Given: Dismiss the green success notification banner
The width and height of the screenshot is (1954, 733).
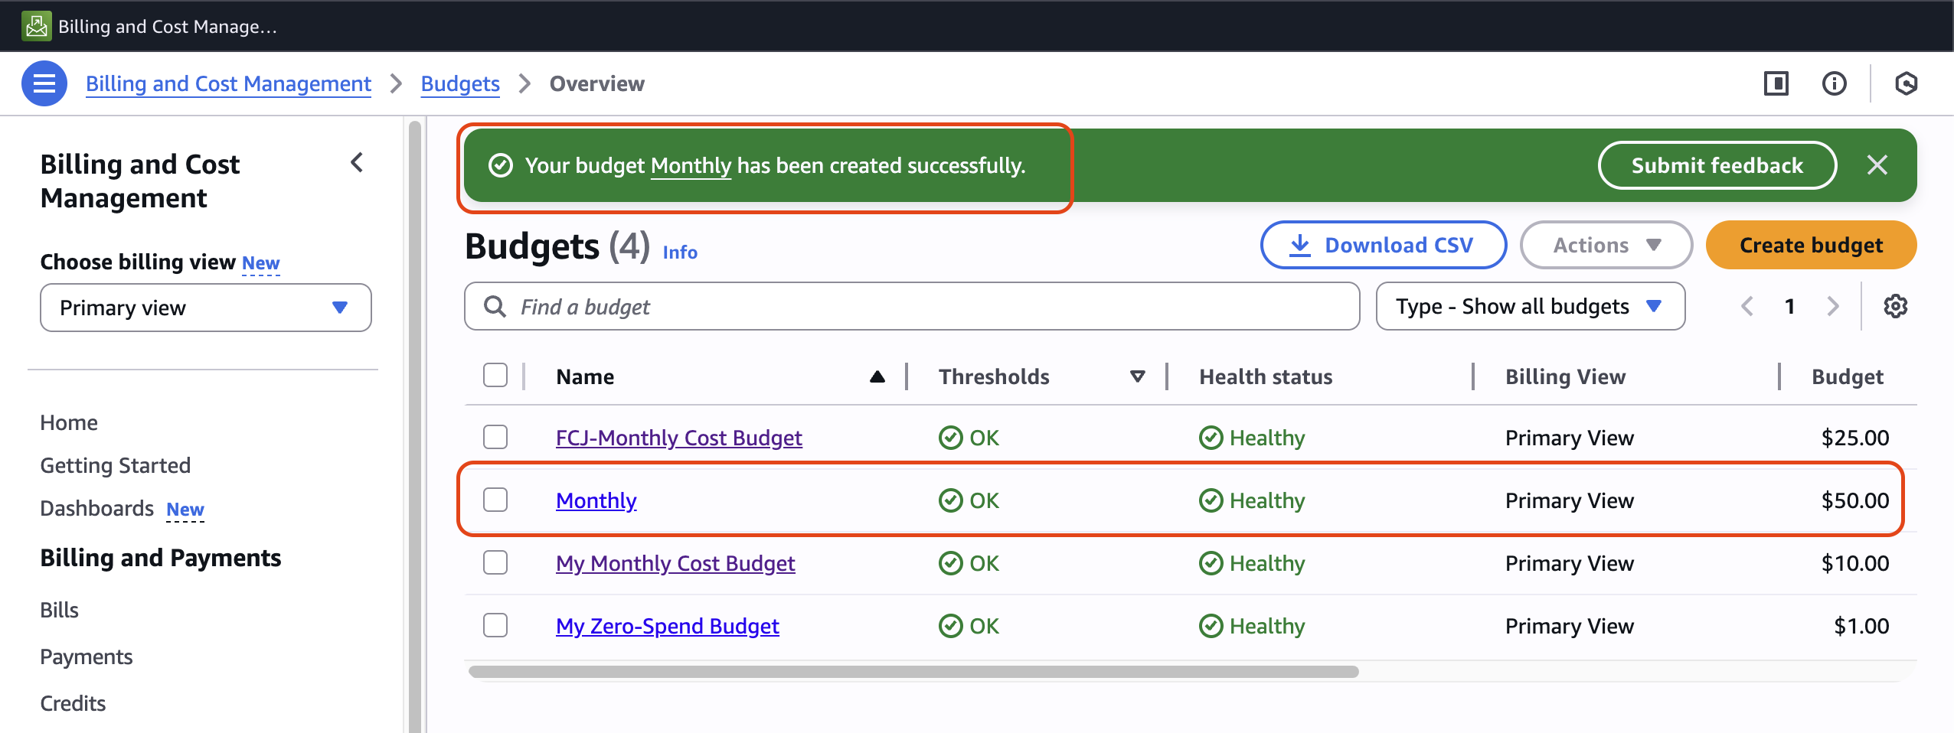Looking at the screenshot, I should click(1877, 165).
